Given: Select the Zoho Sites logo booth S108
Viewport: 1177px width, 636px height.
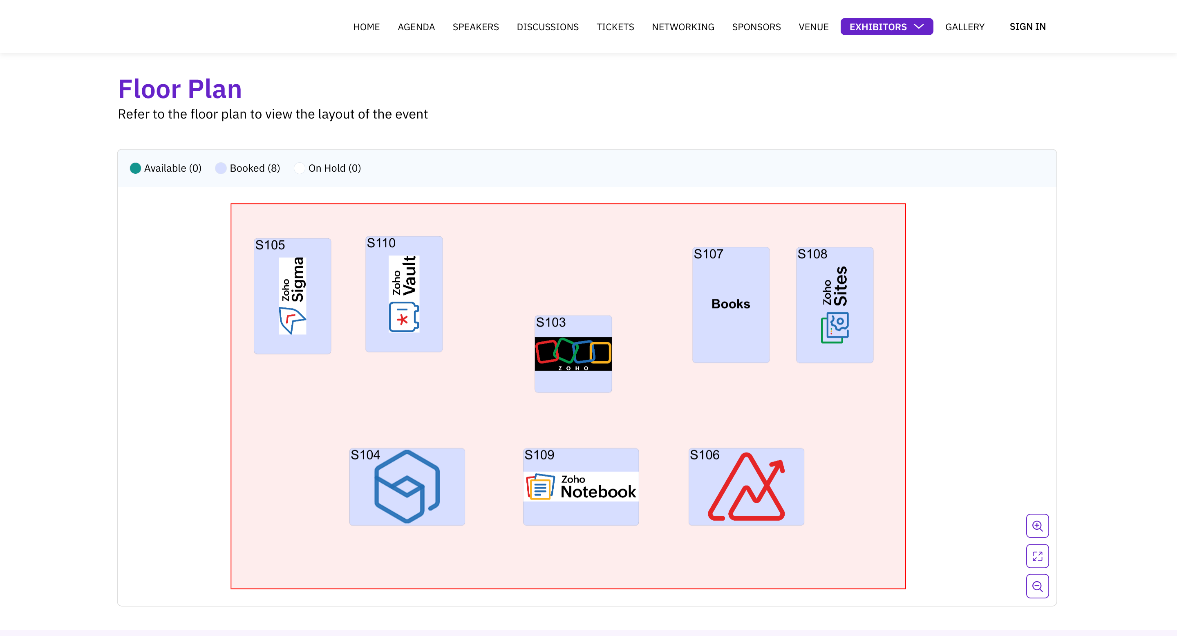Looking at the screenshot, I should tap(834, 305).
